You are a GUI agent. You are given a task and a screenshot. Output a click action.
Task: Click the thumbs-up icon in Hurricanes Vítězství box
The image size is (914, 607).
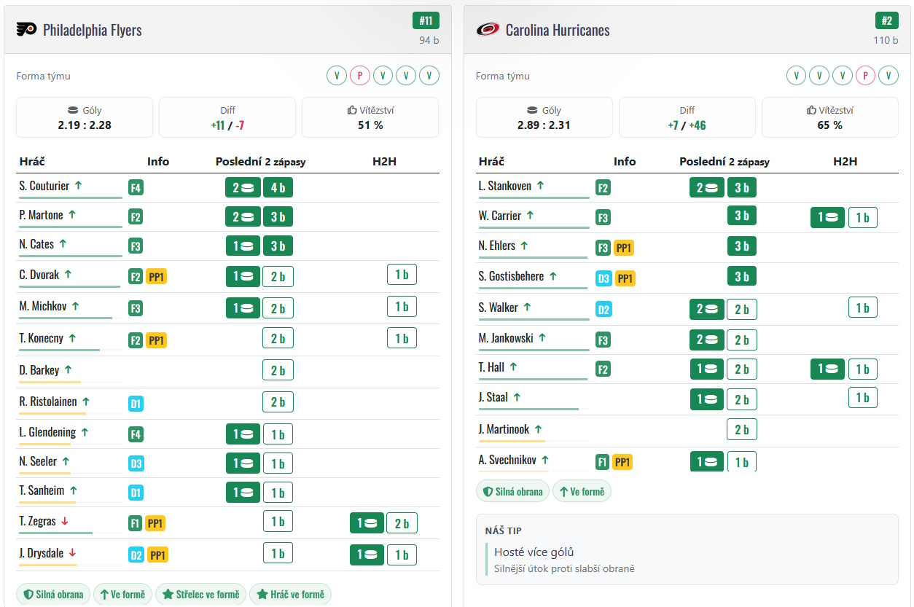[x=811, y=111]
